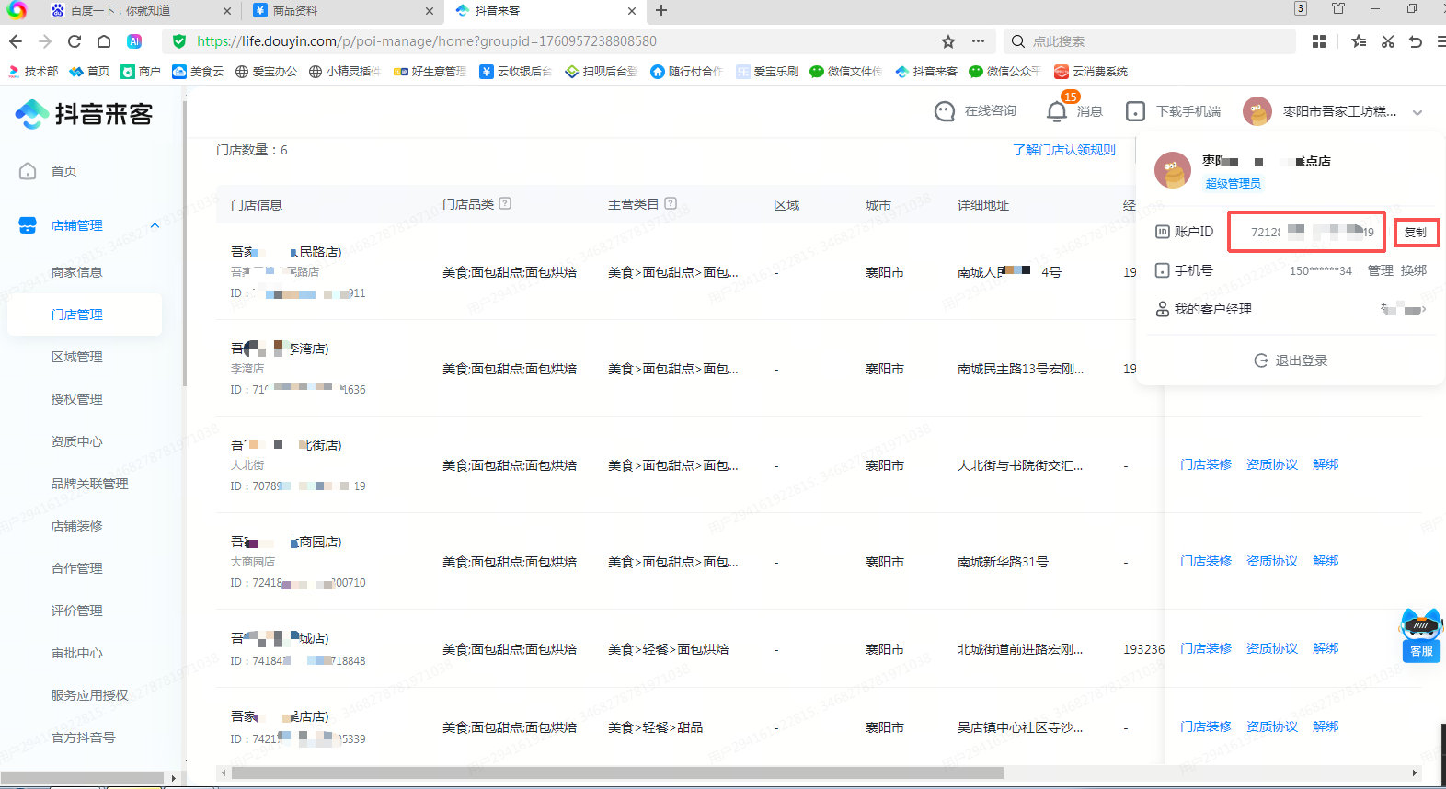Click the online consultation chat icon
This screenshot has height=789, width=1446.
click(x=945, y=111)
